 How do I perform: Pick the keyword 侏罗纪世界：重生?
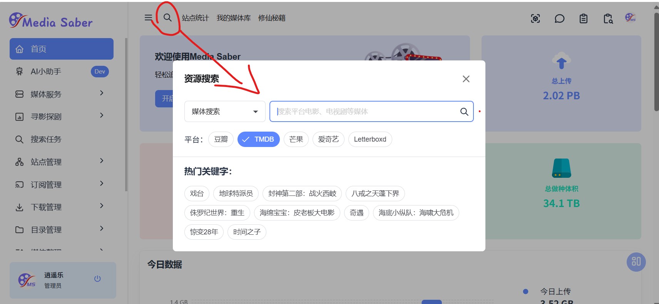[x=217, y=213]
